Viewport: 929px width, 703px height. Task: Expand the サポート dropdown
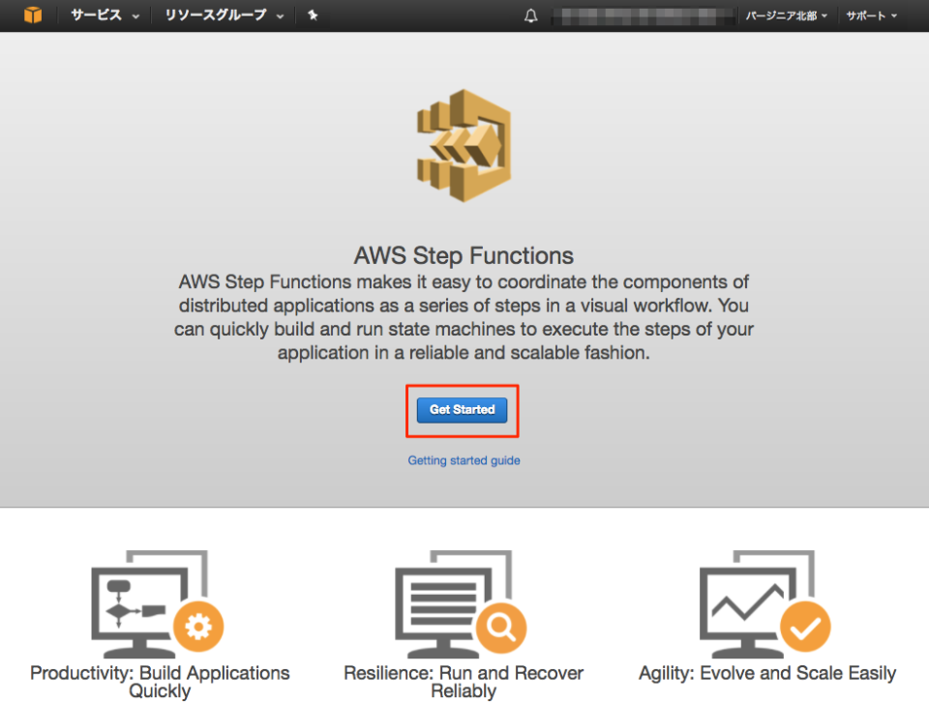click(x=869, y=15)
